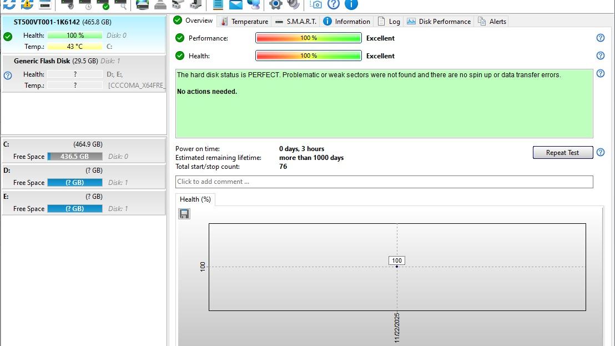Click the camera screenshot toolbar icon
The height and width of the screenshot is (346, 615).
(x=316, y=4)
